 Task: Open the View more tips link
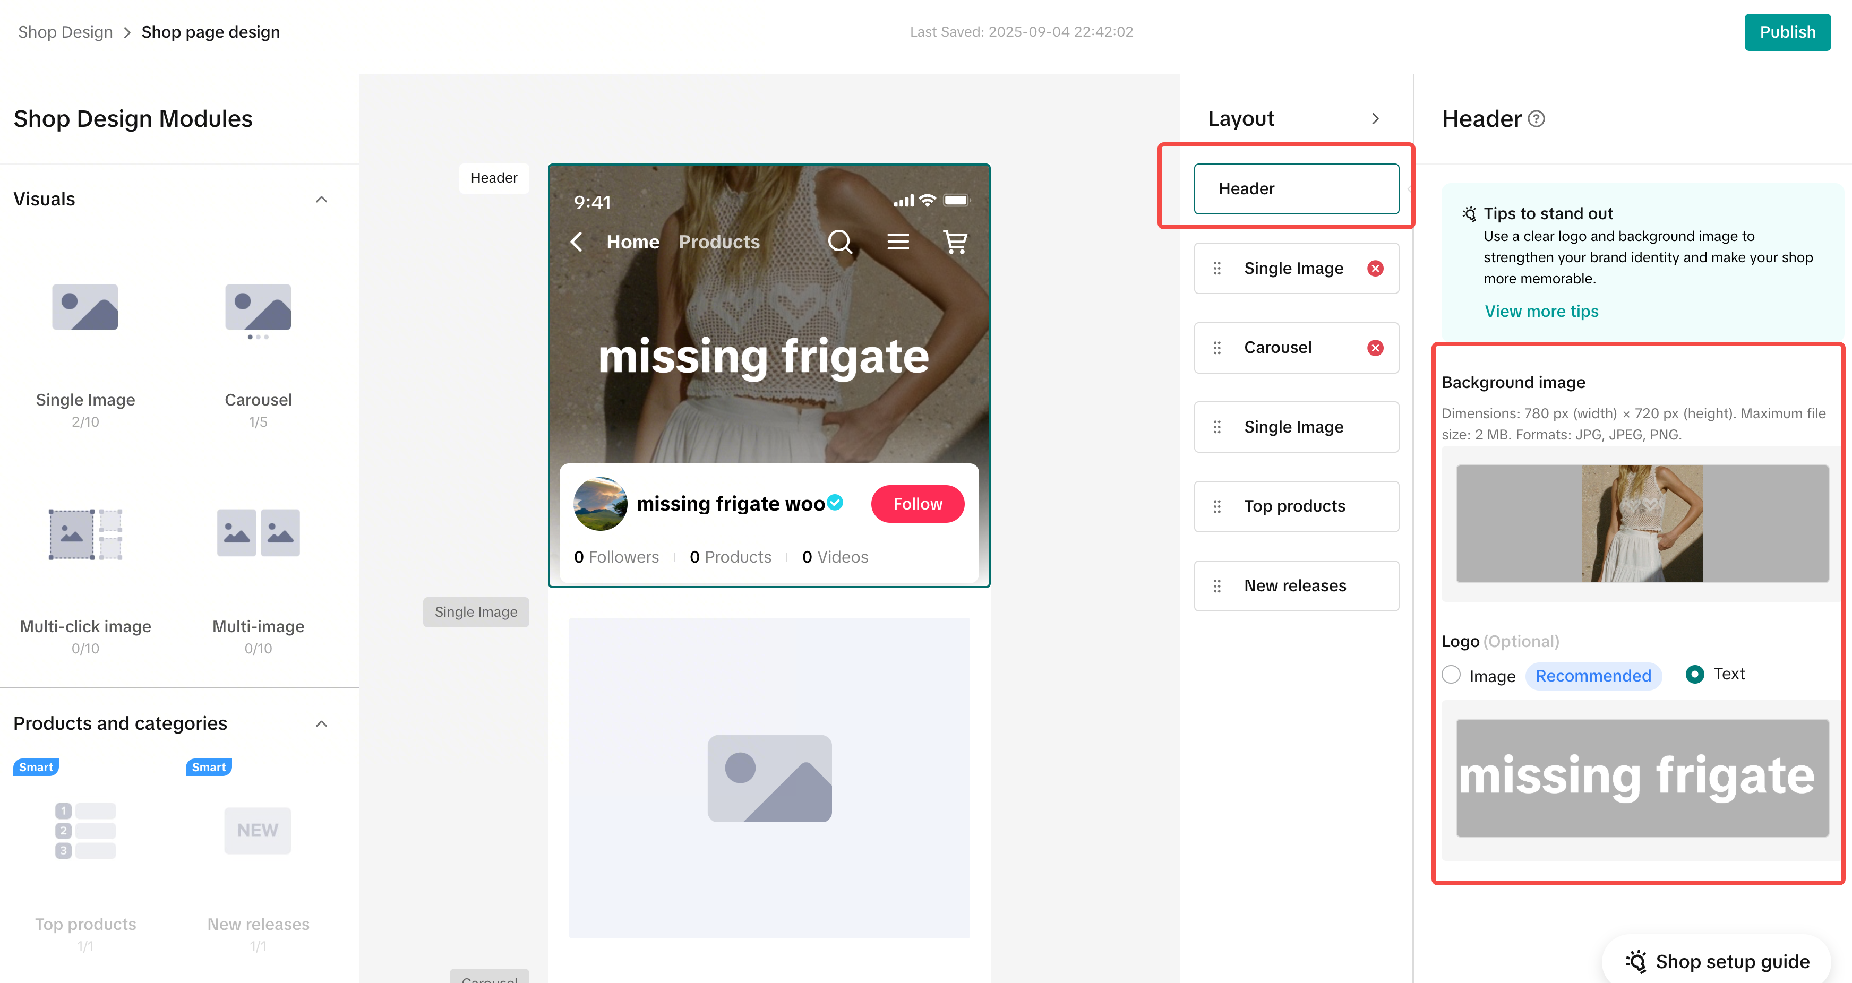[x=1541, y=311]
